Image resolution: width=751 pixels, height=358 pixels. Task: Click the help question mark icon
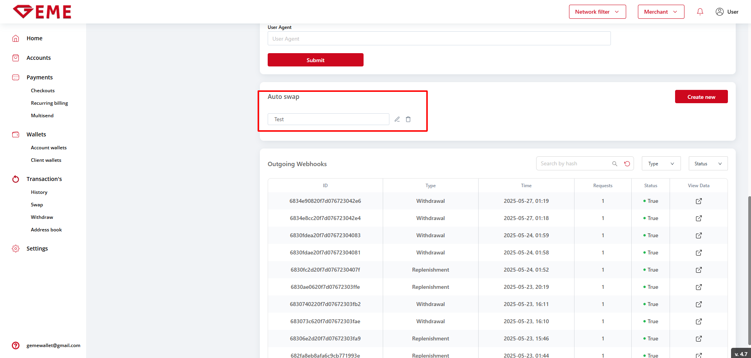(x=16, y=345)
